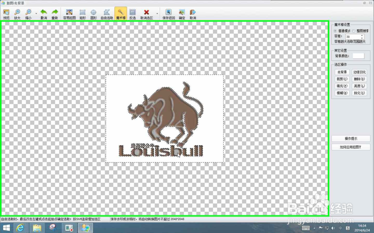Zoom in with the 放大 tool

(17, 14)
